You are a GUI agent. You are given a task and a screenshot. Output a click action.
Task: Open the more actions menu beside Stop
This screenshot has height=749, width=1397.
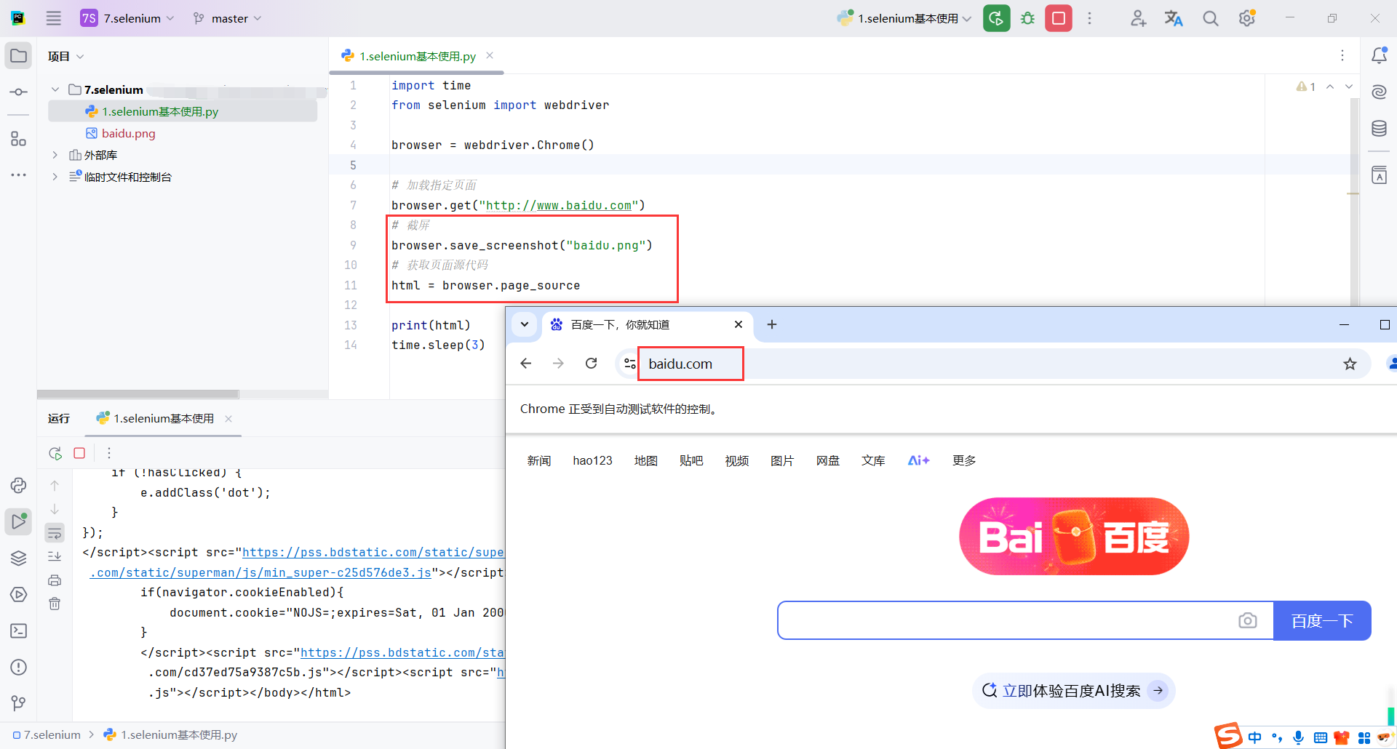click(x=1089, y=18)
